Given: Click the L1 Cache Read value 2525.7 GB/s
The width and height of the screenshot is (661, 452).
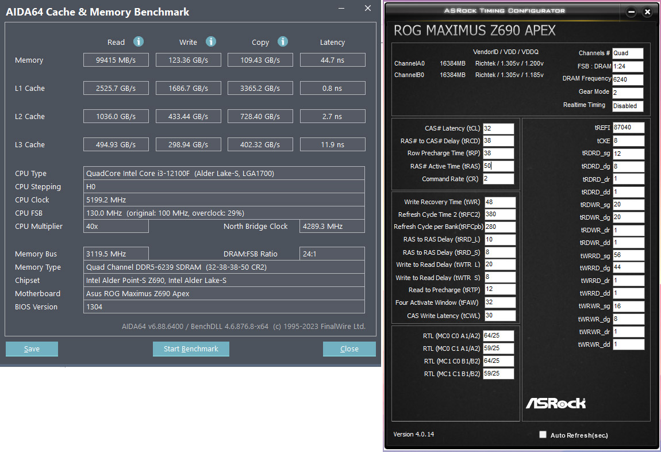Looking at the screenshot, I should coord(116,88).
